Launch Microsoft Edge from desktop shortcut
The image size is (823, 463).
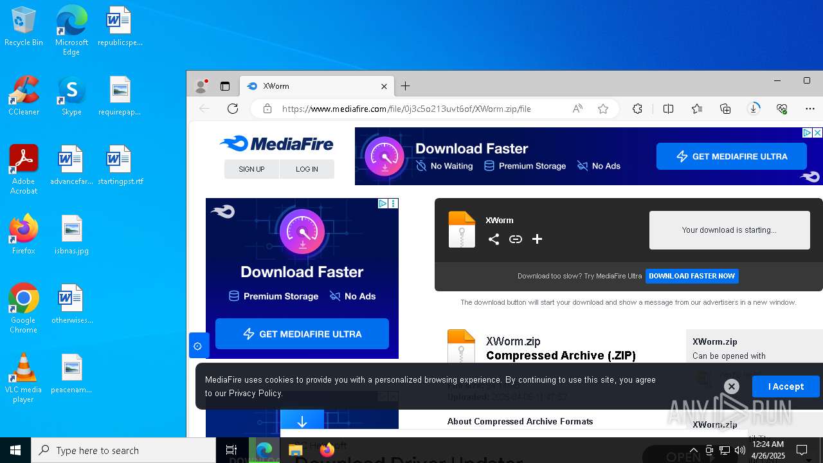pos(71,31)
